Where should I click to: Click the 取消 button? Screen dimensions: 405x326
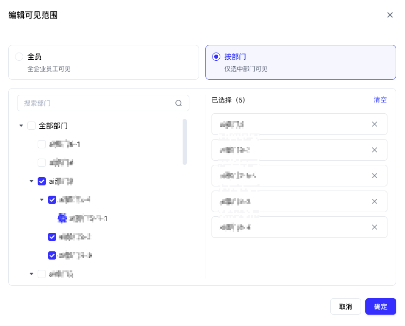click(x=346, y=306)
